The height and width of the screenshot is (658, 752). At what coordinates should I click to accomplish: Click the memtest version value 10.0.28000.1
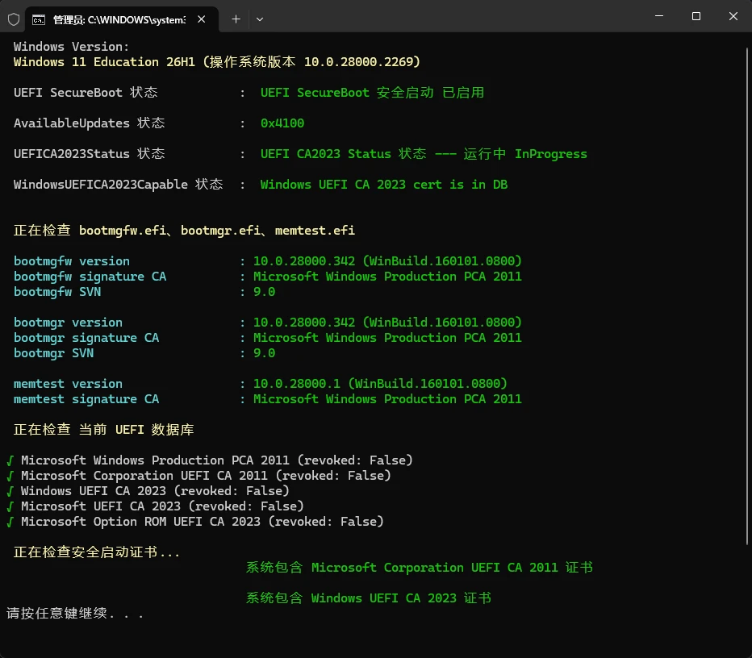tap(380, 383)
